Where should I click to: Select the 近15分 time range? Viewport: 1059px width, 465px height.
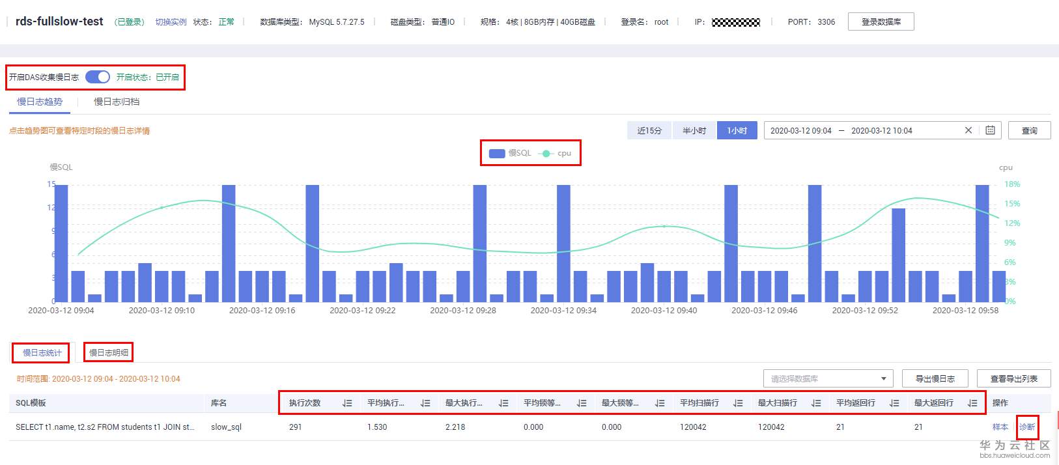(649, 130)
